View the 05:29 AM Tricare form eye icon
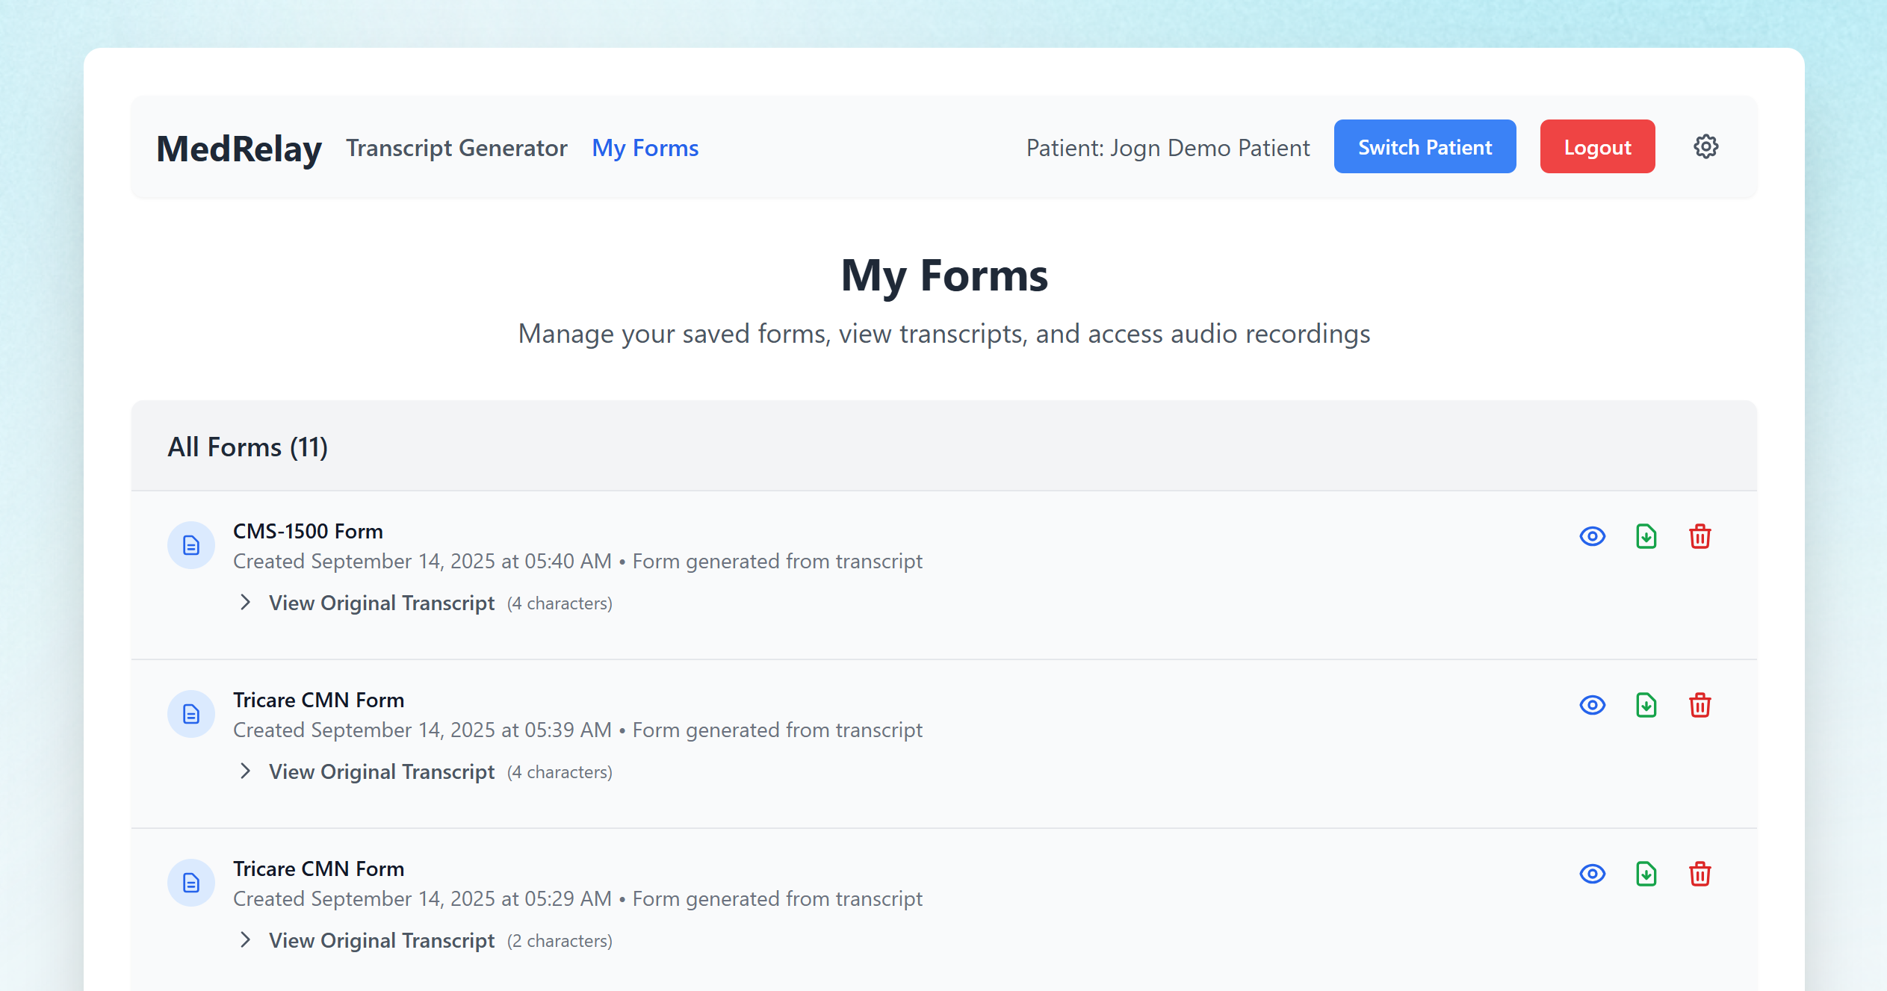The image size is (1887, 991). pyautogui.click(x=1592, y=874)
